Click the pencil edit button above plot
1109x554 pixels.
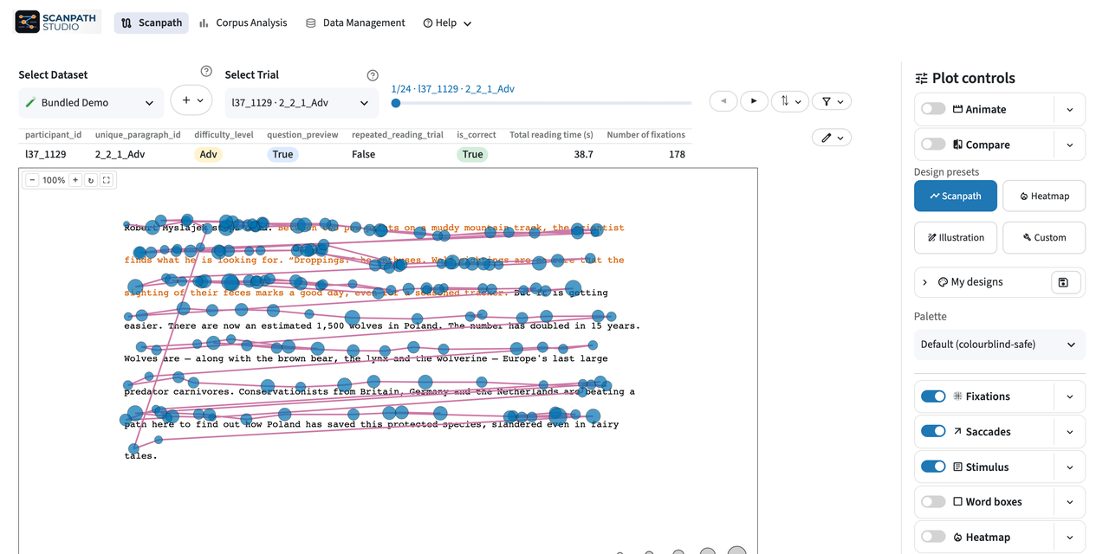click(x=832, y=138)
